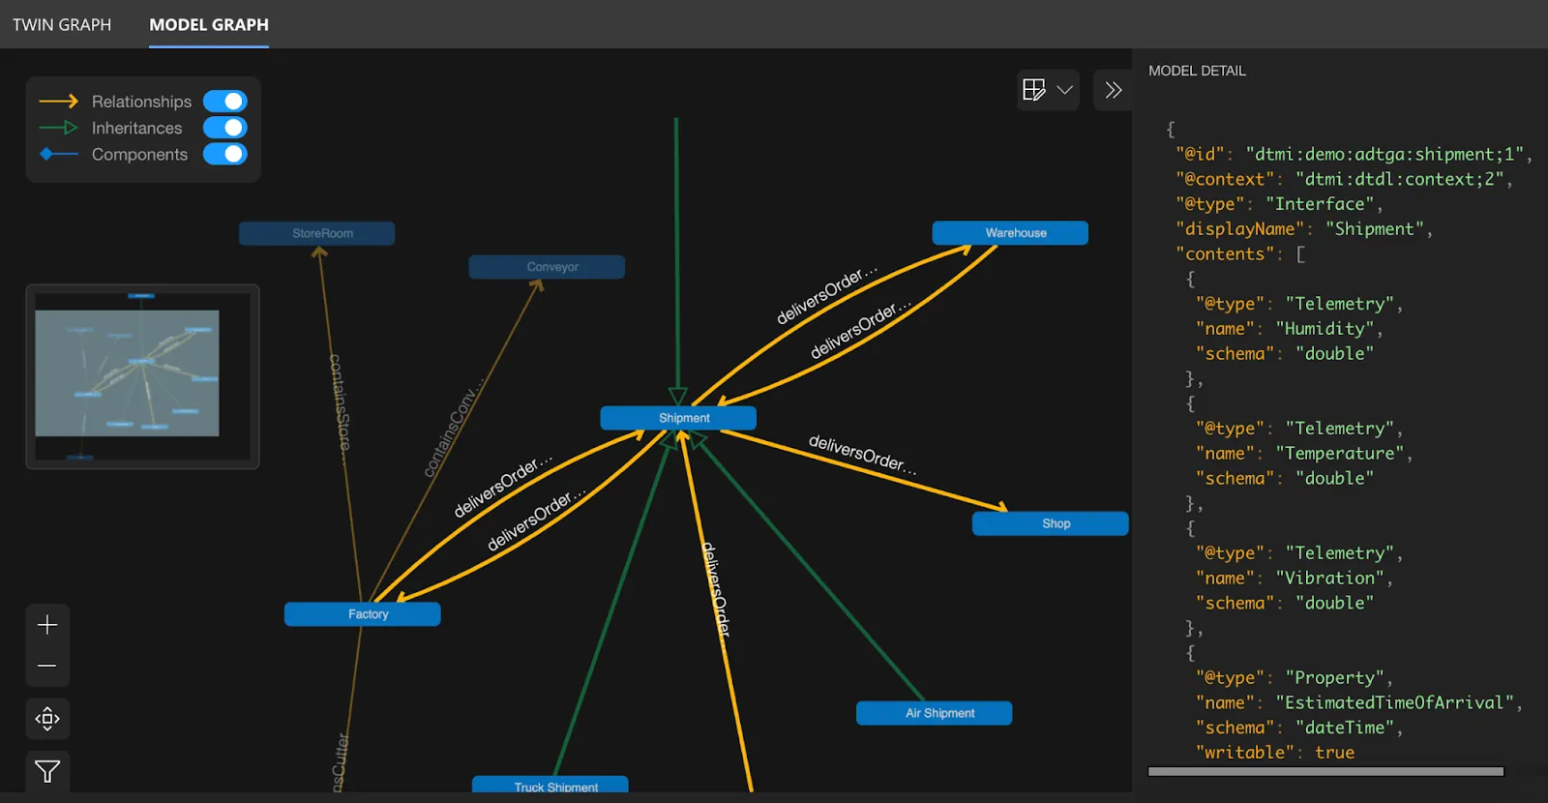Click the Model Detail horizontal scrollbar
1548x803 pixels.
click(x=1325, y=772)
